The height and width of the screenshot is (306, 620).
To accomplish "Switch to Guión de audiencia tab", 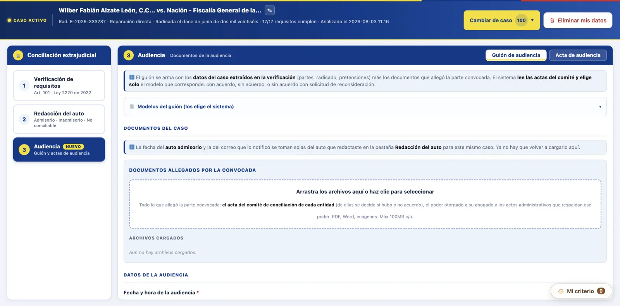I will [x=516, y=55].
